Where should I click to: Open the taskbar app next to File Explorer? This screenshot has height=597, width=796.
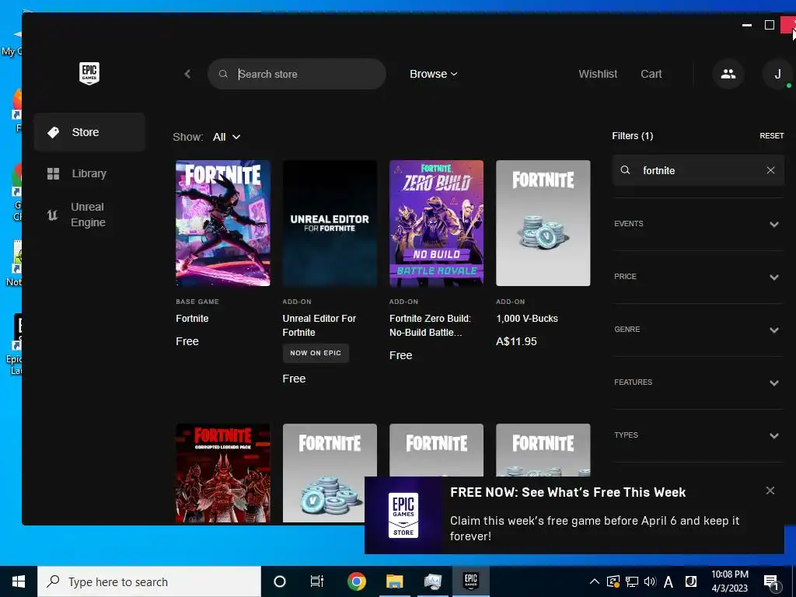(432, 581)
